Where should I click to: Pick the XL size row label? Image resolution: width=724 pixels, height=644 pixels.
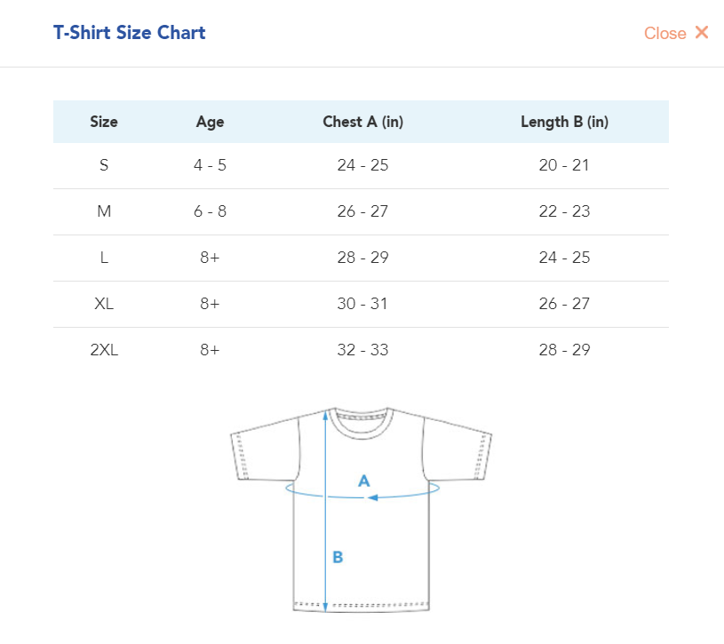[104, 304]
